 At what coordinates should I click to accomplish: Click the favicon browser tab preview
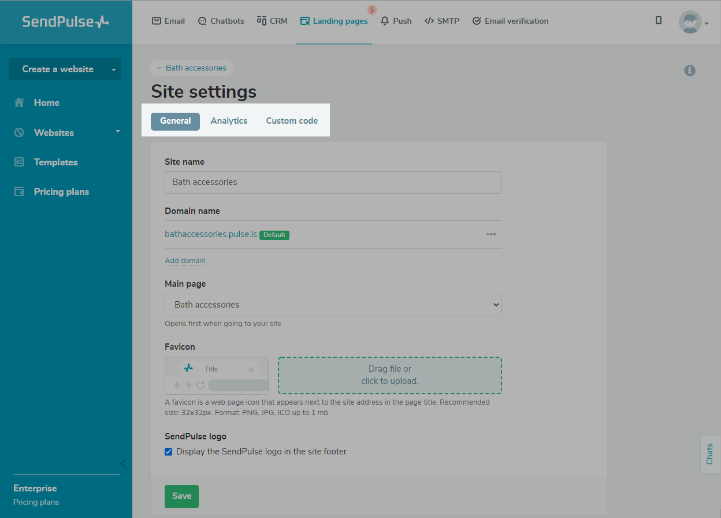217,376
